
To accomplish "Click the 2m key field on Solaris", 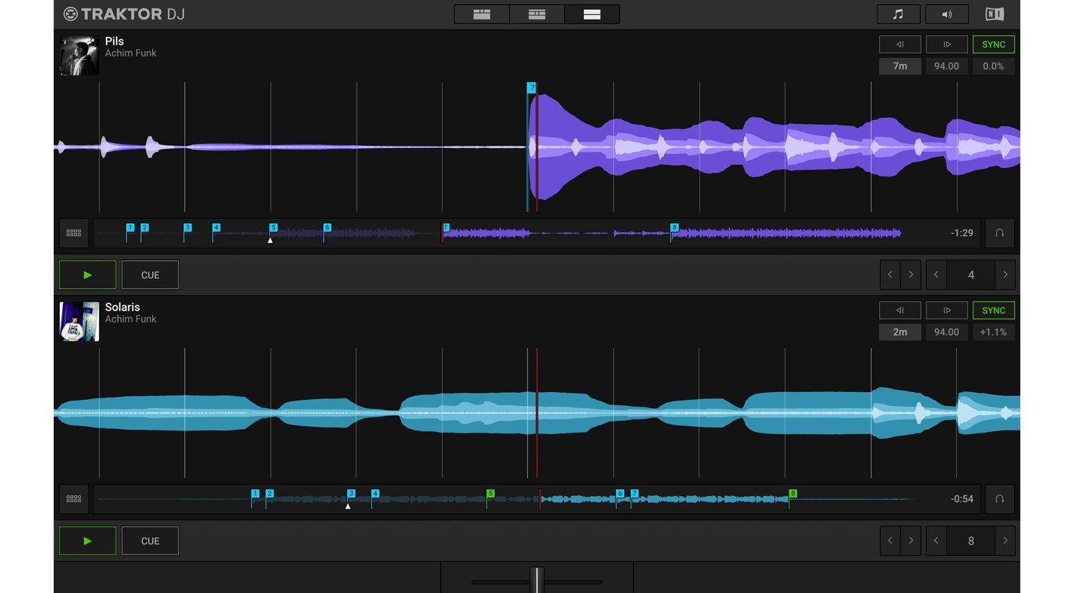I will (x=900, y=332).
